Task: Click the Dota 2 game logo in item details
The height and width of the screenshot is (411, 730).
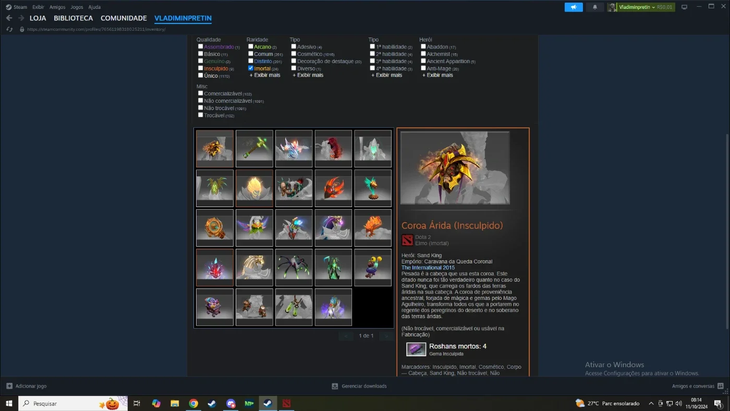Action: coord(407,240)
